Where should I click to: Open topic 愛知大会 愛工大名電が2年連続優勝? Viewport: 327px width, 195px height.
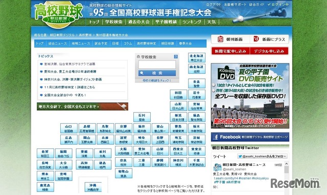[70, 72]
